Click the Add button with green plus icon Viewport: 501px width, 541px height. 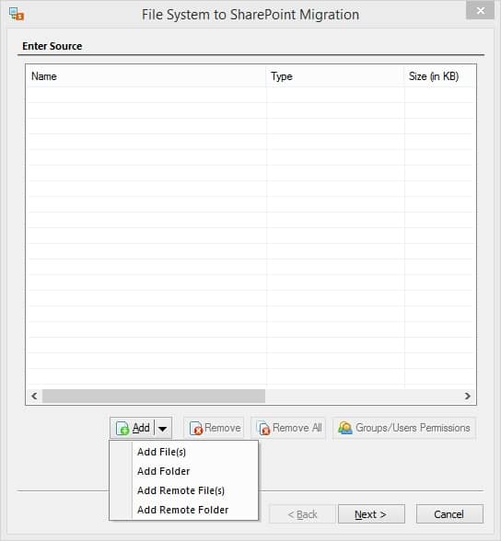(133, 428)
